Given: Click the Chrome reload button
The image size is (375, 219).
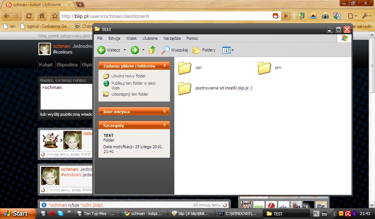Looking at the screenshot, I should pyautogui.click(x=29, y=16).
